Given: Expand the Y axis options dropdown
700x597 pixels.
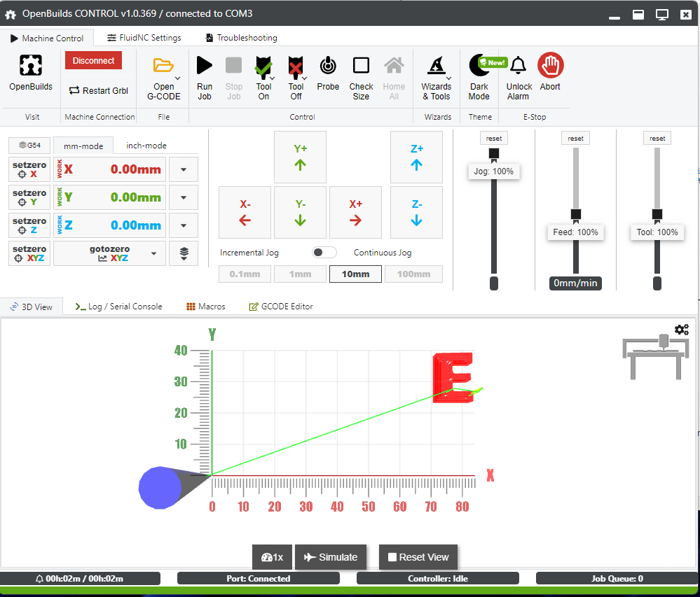Looking at the screenshot, I should [x=184, y=197].
